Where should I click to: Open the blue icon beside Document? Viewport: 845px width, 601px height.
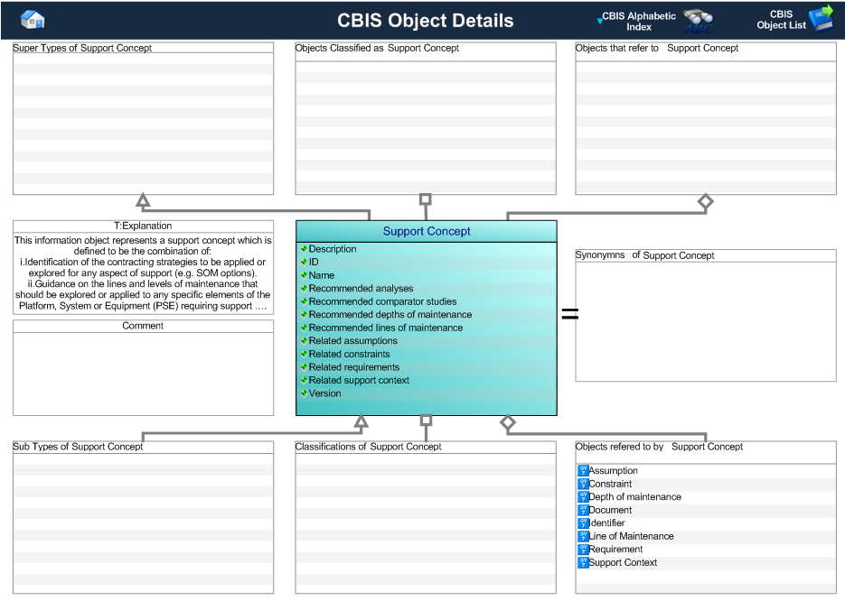583,510
